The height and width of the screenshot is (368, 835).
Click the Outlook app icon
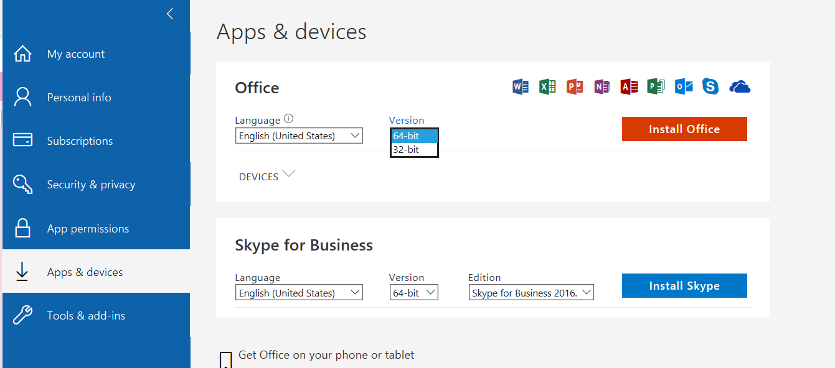tap(684, 86)
